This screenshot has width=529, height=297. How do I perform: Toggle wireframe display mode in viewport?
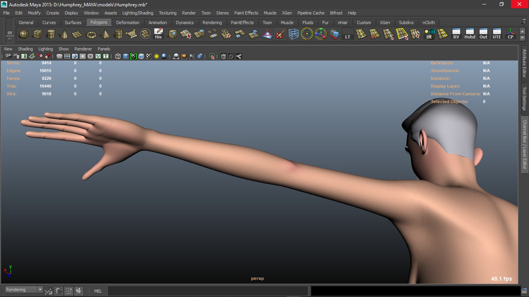[x=118, y=56]
